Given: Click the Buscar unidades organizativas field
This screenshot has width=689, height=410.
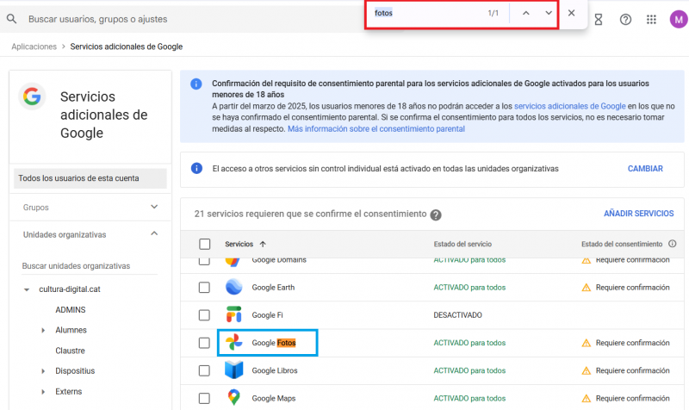Looking at the screenshot, I should (90, 266).
